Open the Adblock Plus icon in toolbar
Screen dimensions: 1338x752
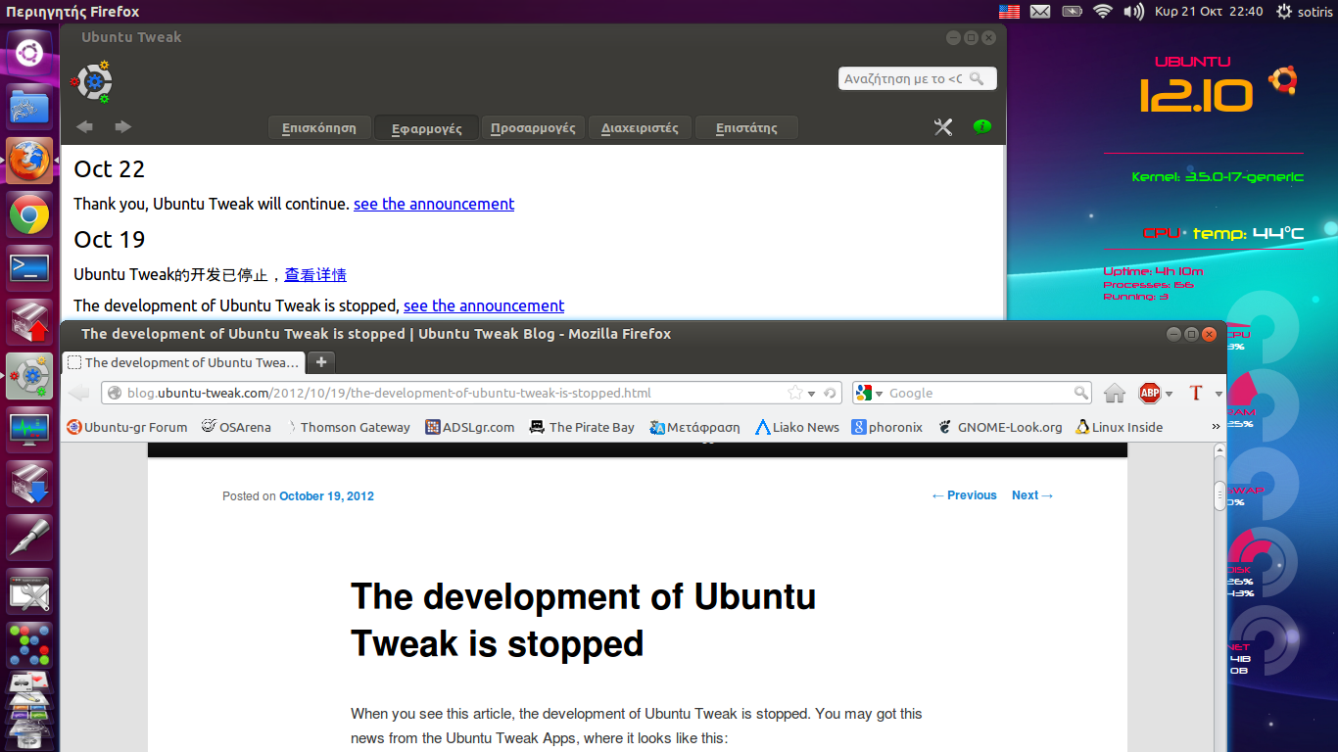(x=1149, y=394)
